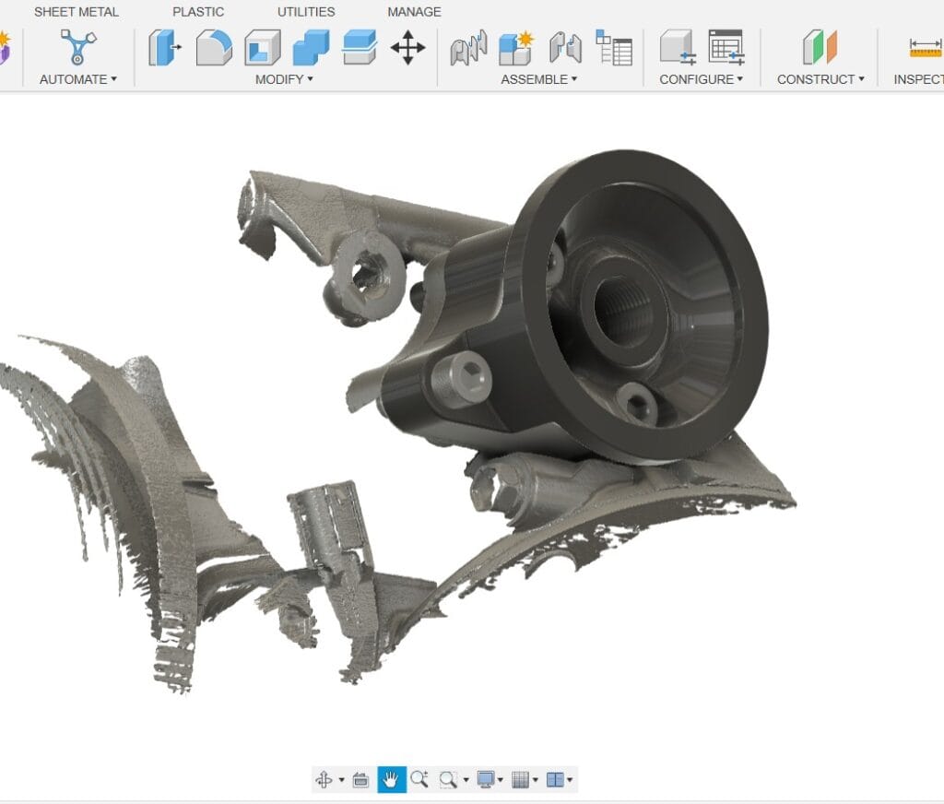Click the Offset Plane construct icon

[820, 47]
